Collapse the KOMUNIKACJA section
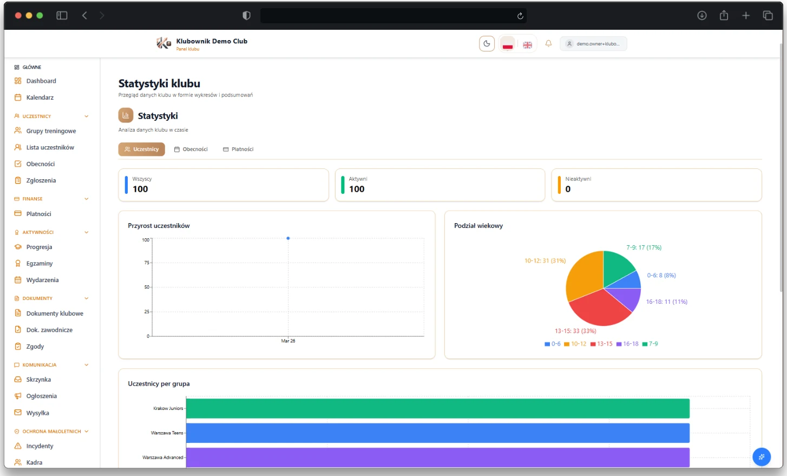The height and width of the screenshot is (476, 787). (87, 364)
